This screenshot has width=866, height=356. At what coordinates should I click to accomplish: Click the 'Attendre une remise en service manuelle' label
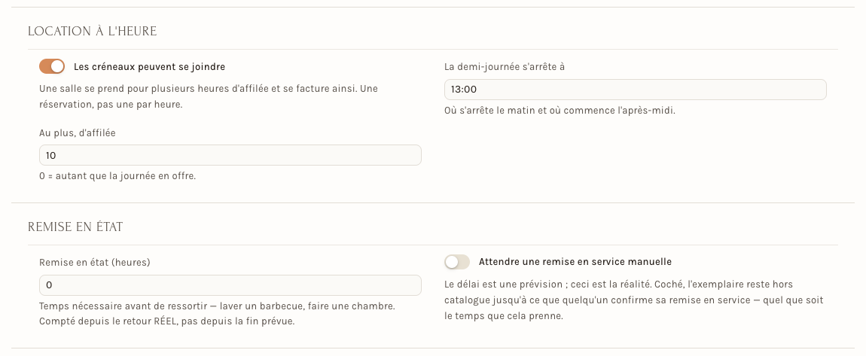[x=575, y=262]
